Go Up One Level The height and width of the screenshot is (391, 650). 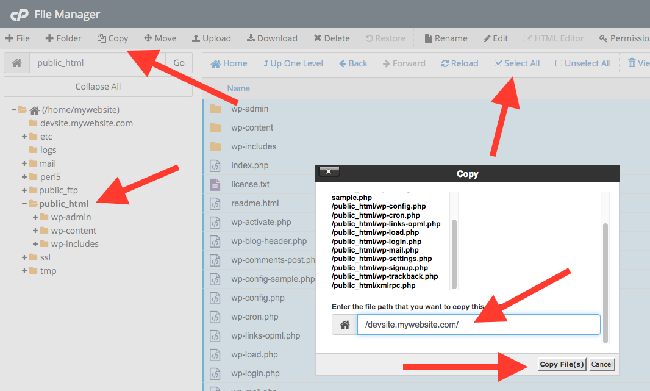(293, 63)
